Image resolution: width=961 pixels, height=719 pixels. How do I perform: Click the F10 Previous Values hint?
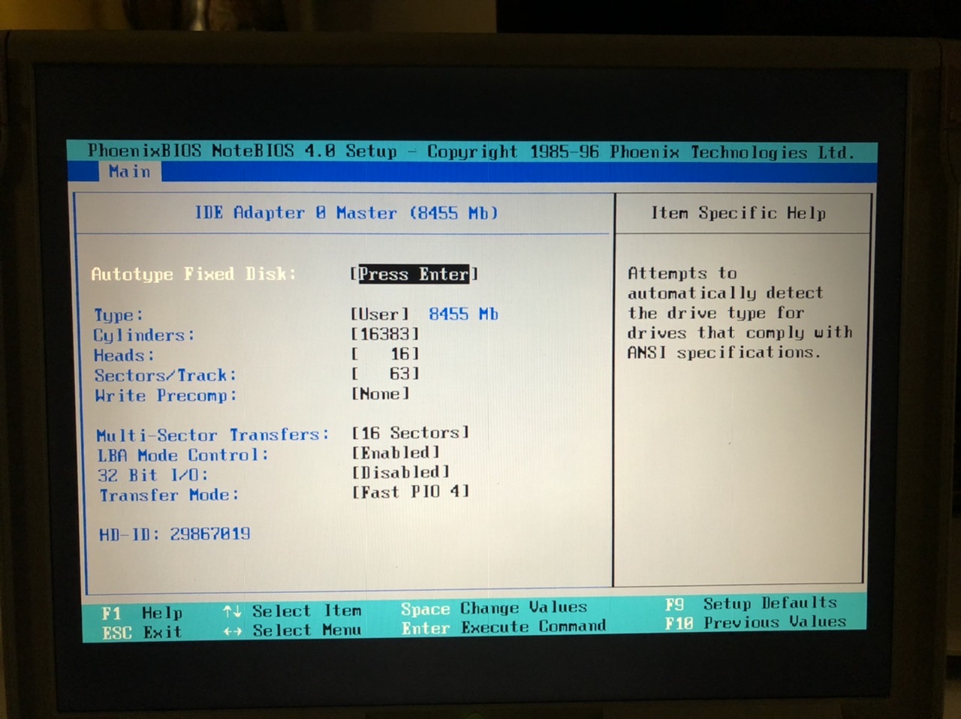[755, 622]
